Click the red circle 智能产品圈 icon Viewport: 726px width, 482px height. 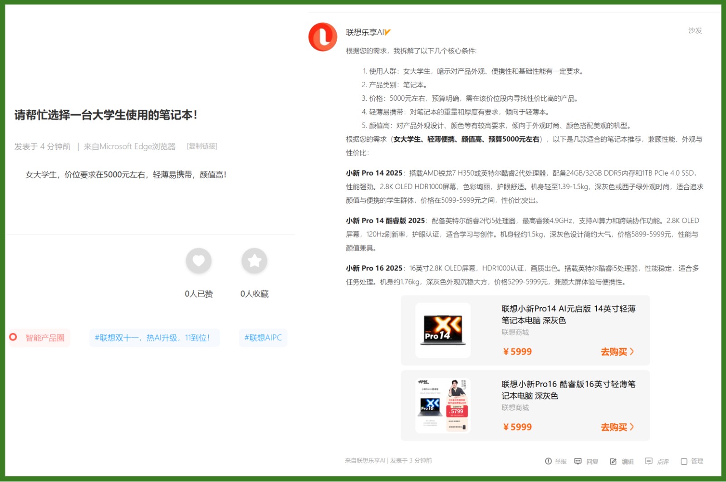point(13,337)
